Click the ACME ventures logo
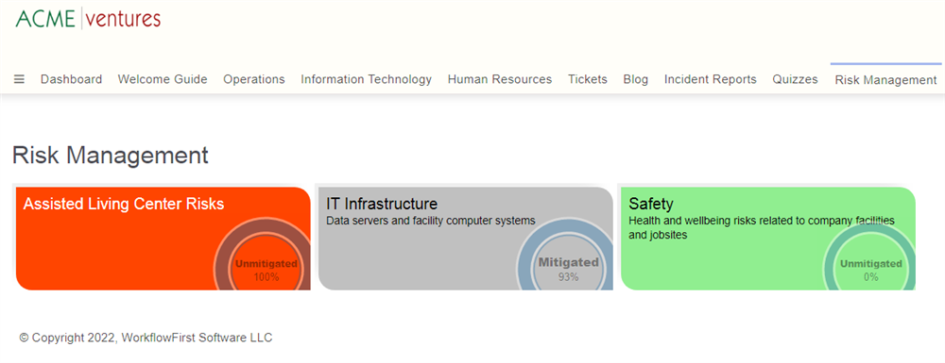The image size is (945, 363). click(88, 19)
